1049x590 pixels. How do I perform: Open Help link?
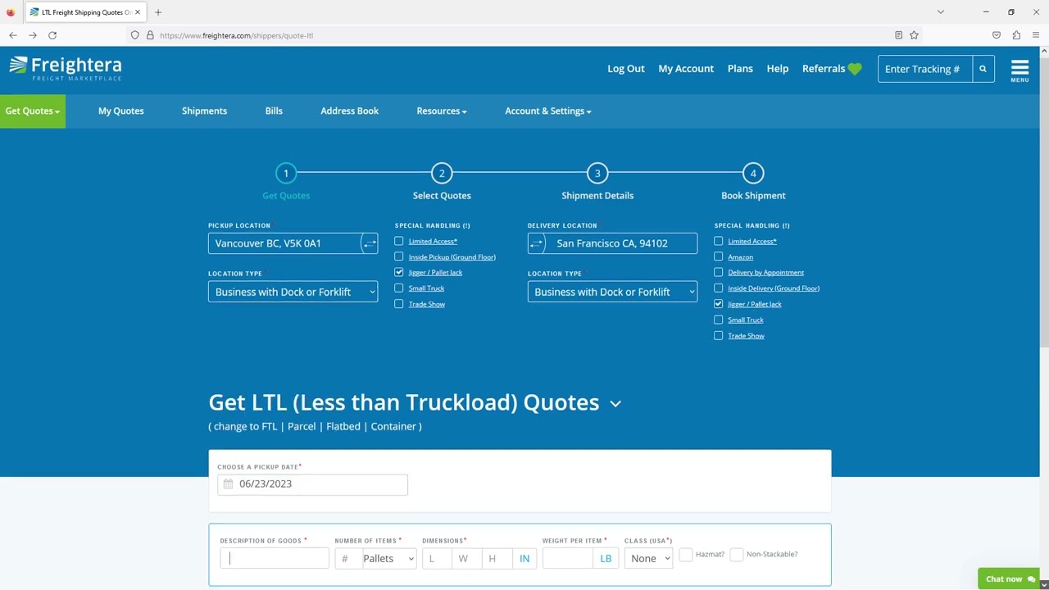778,69
